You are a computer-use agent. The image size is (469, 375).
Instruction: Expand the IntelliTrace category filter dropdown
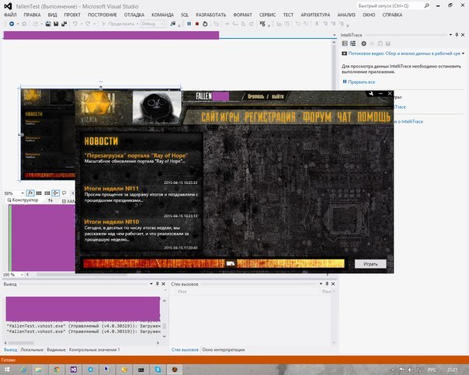463,54
